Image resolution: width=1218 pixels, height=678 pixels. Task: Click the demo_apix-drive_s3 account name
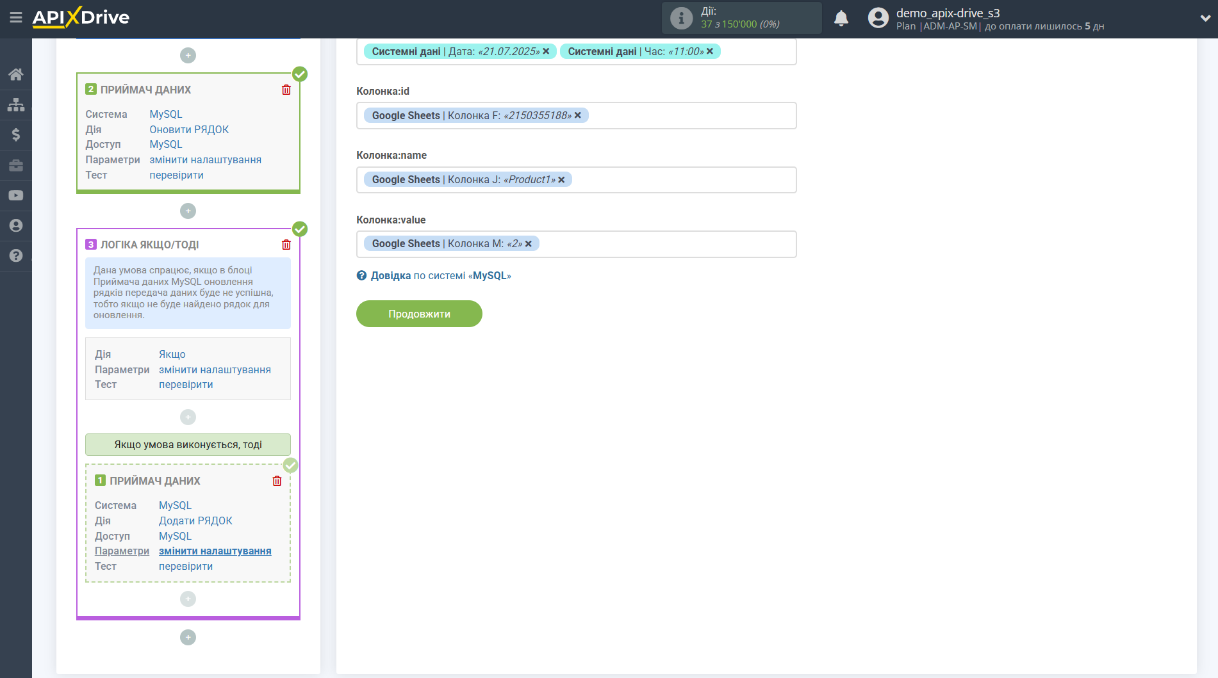(x=948, y=13)
